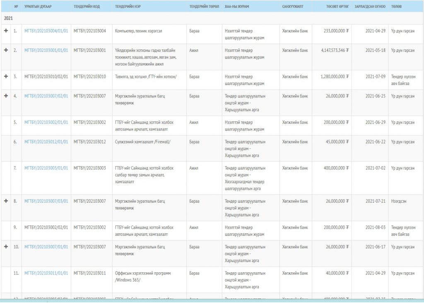Image resolution: width=424 pixels, height=303 pixels.
Task: Click announcement date 2021-05-18
Action: tap(376, 51)
